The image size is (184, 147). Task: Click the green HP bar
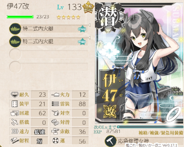click(20, 17)
